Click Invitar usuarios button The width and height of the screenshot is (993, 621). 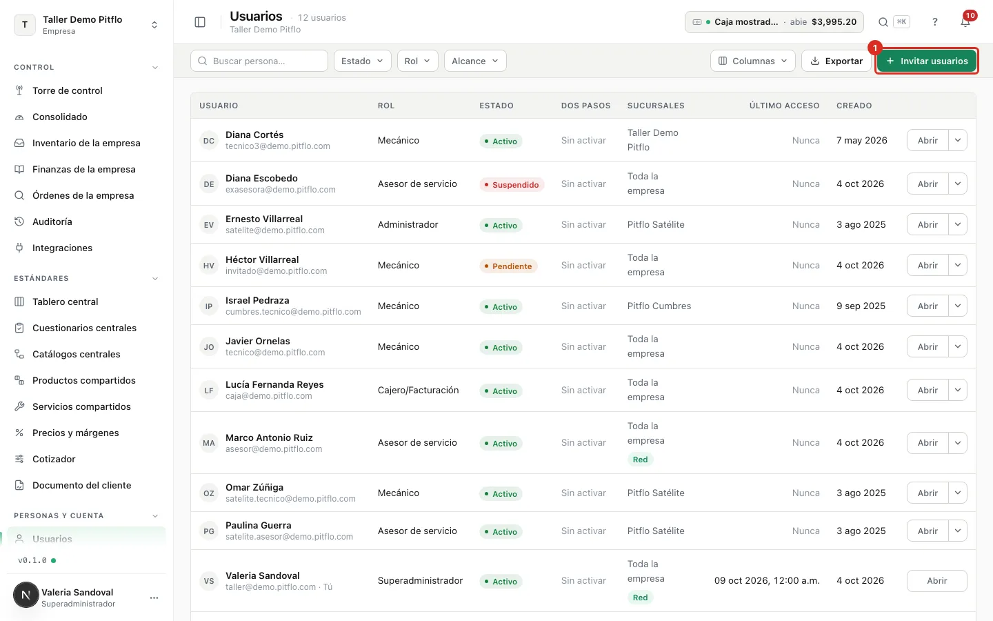(x=927, y=61)
